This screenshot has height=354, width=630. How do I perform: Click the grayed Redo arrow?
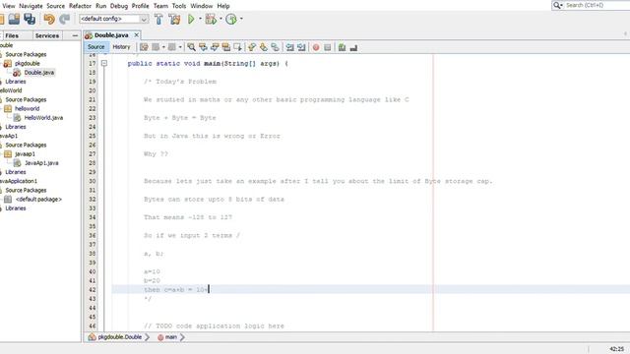(64, 19)
